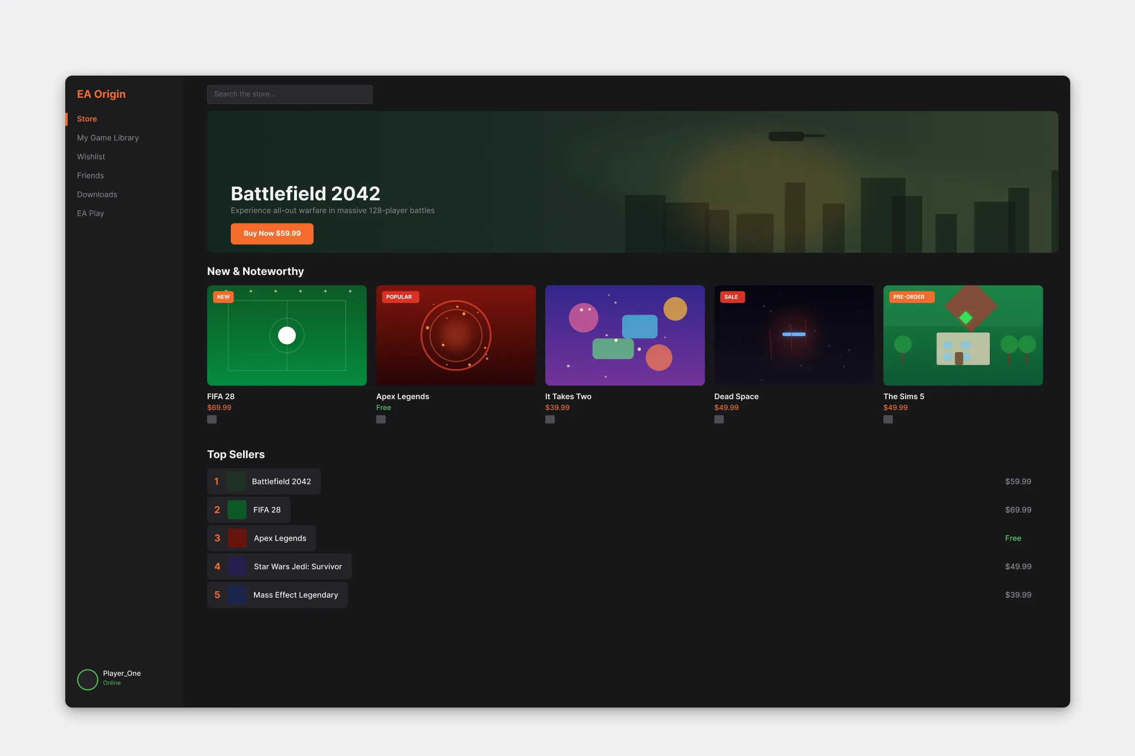Open the Apex Legends red ring thumbnail
1135x756 pixels.
pyautogui.click(x=455, y=335)
